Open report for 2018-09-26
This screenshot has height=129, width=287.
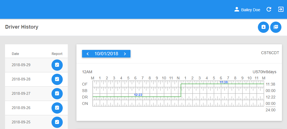pyautogui.click(x=57, y=108)
